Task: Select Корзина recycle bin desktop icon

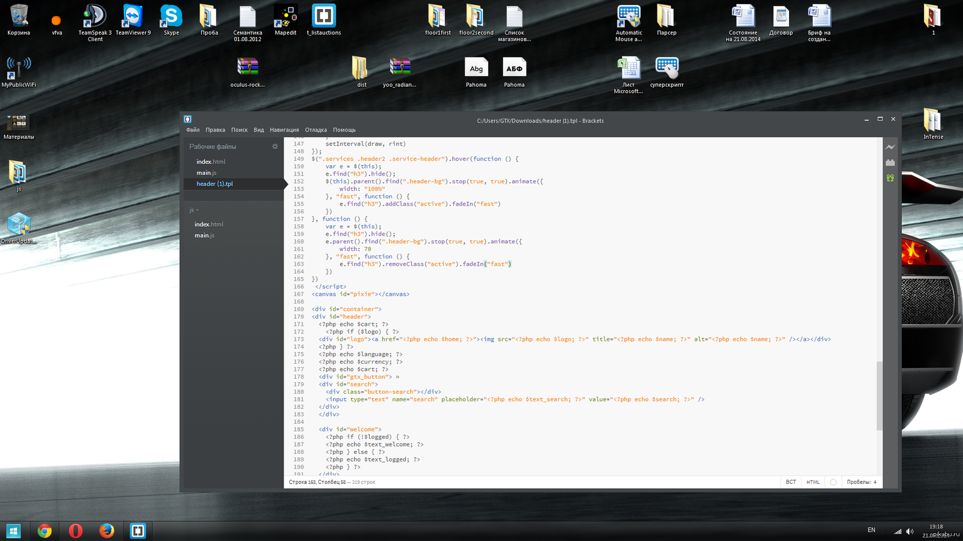Action: pyautogui.click(x=19, y=20)
